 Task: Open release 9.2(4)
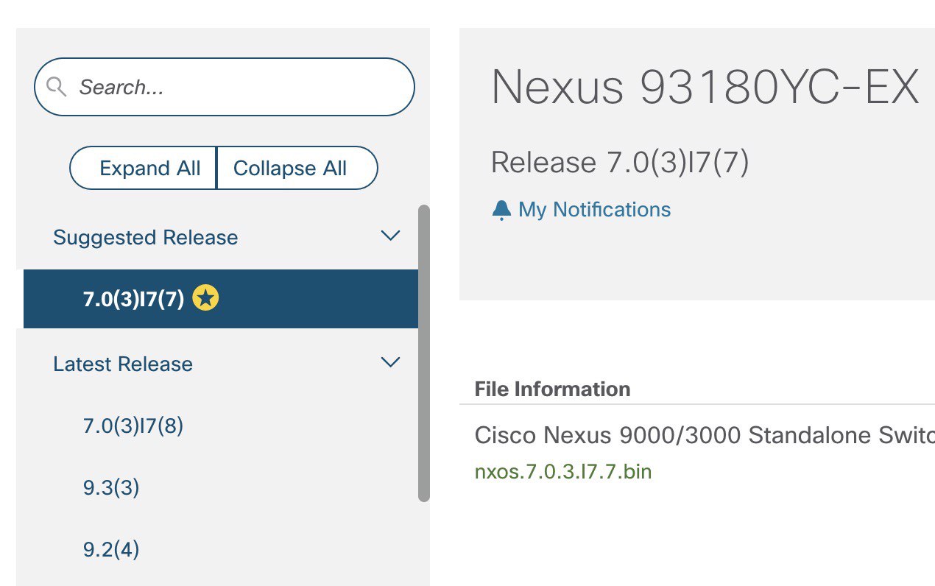(111, 549)
